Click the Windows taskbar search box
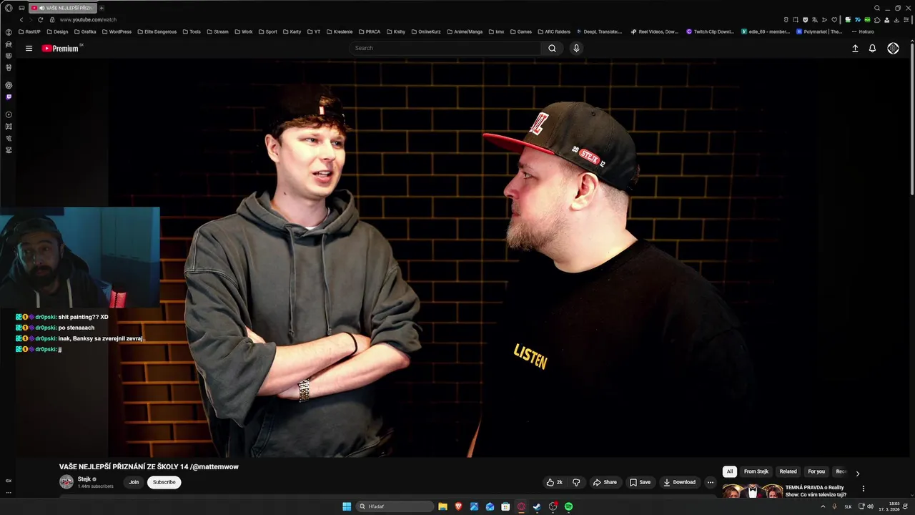The image size is (915, 515). [x=395, y=506]
